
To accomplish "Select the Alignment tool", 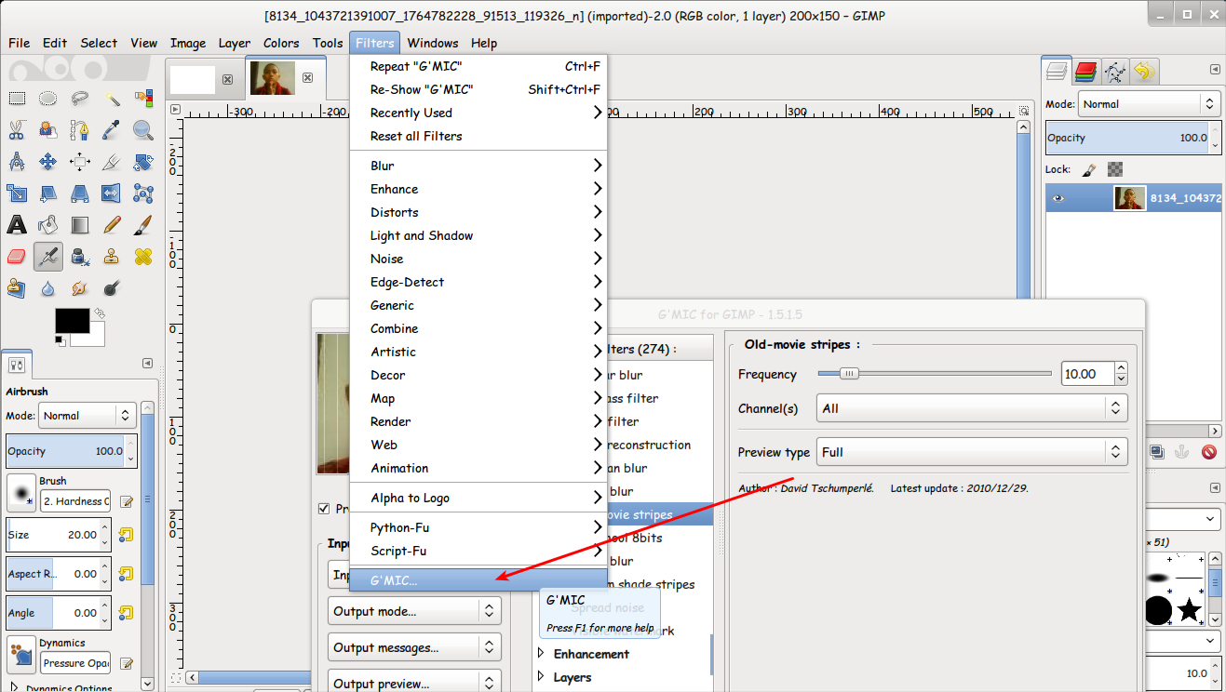I will 80,161.
